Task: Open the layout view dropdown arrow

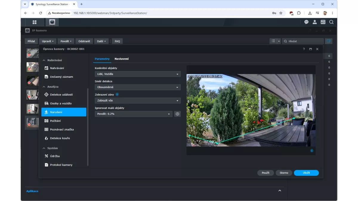Action: coord(279,41)
